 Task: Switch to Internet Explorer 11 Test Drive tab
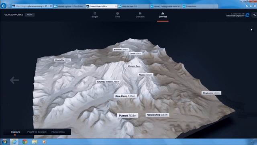pos(69,6)
